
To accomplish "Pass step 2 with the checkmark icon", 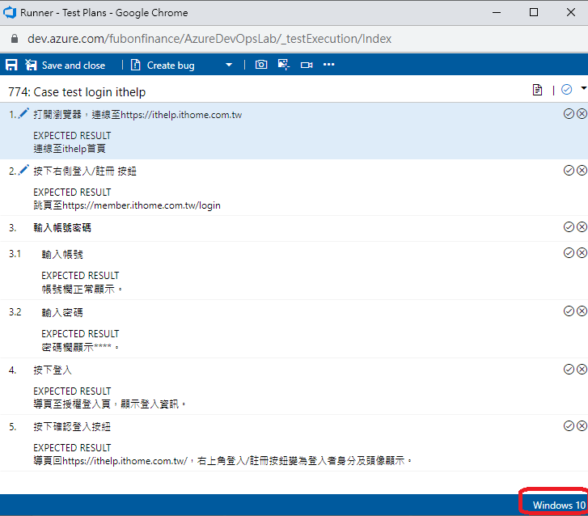I will (x=569, y=171).
